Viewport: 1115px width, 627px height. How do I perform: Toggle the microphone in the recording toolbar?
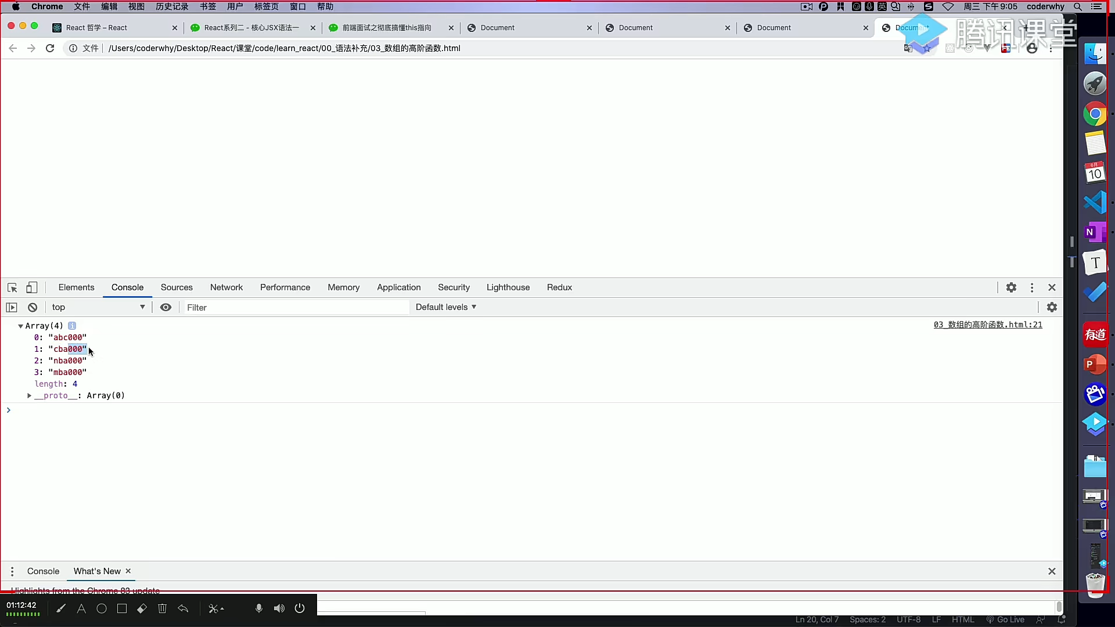click(x=259, y=608)
